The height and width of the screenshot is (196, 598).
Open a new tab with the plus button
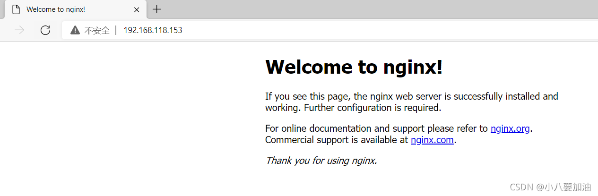[x=157, y=9]
